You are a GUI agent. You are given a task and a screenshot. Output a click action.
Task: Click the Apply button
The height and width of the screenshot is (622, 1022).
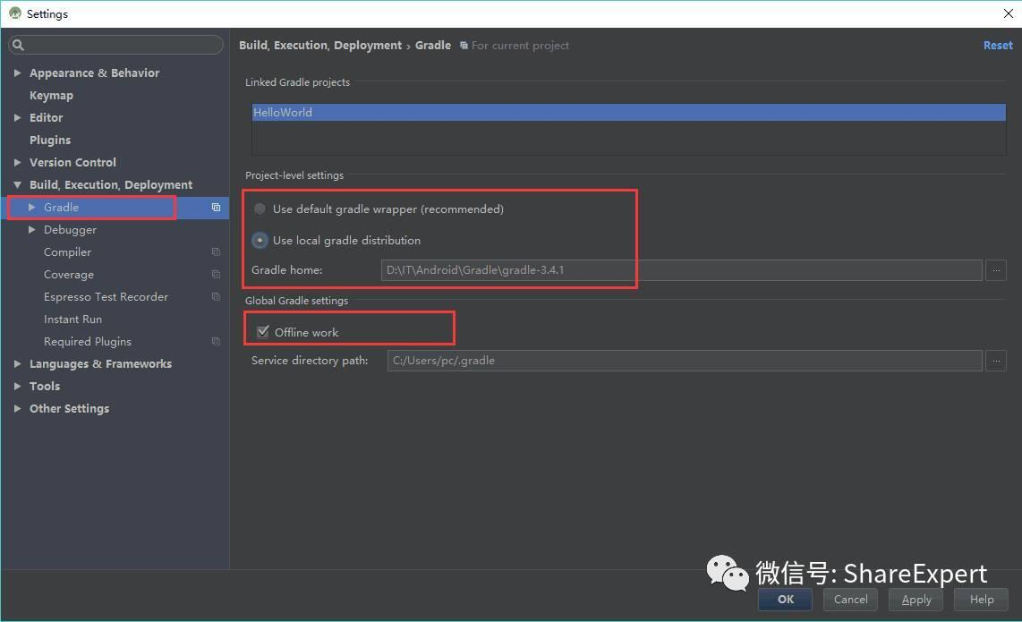916,600
